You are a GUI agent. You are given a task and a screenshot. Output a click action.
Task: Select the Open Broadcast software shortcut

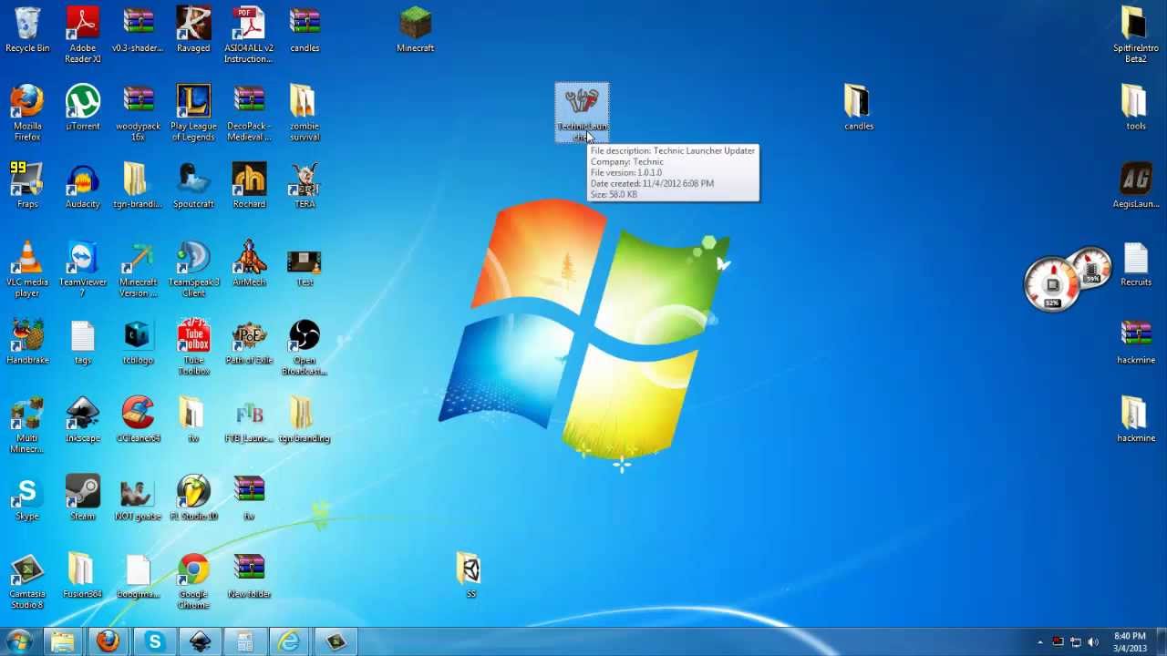point(305,347)
